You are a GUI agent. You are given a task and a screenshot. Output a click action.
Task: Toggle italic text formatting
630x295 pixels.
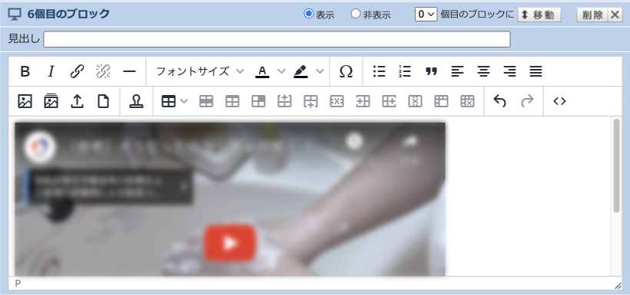pos(51,72)
